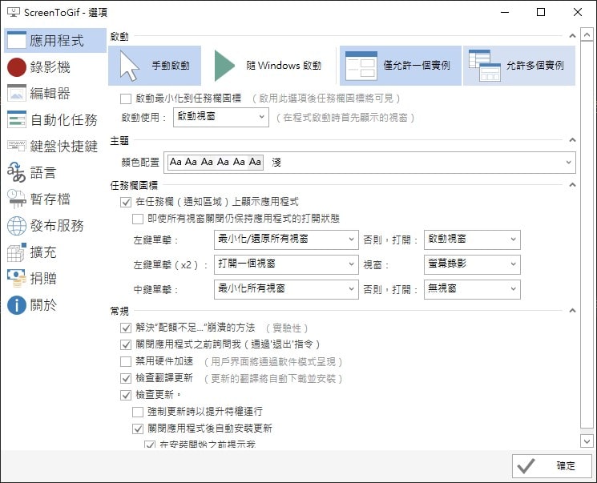This screenshot has width=597, height=483.
Task: Uncheck 檢查更新 option
Action: click(x=126, y=395)
